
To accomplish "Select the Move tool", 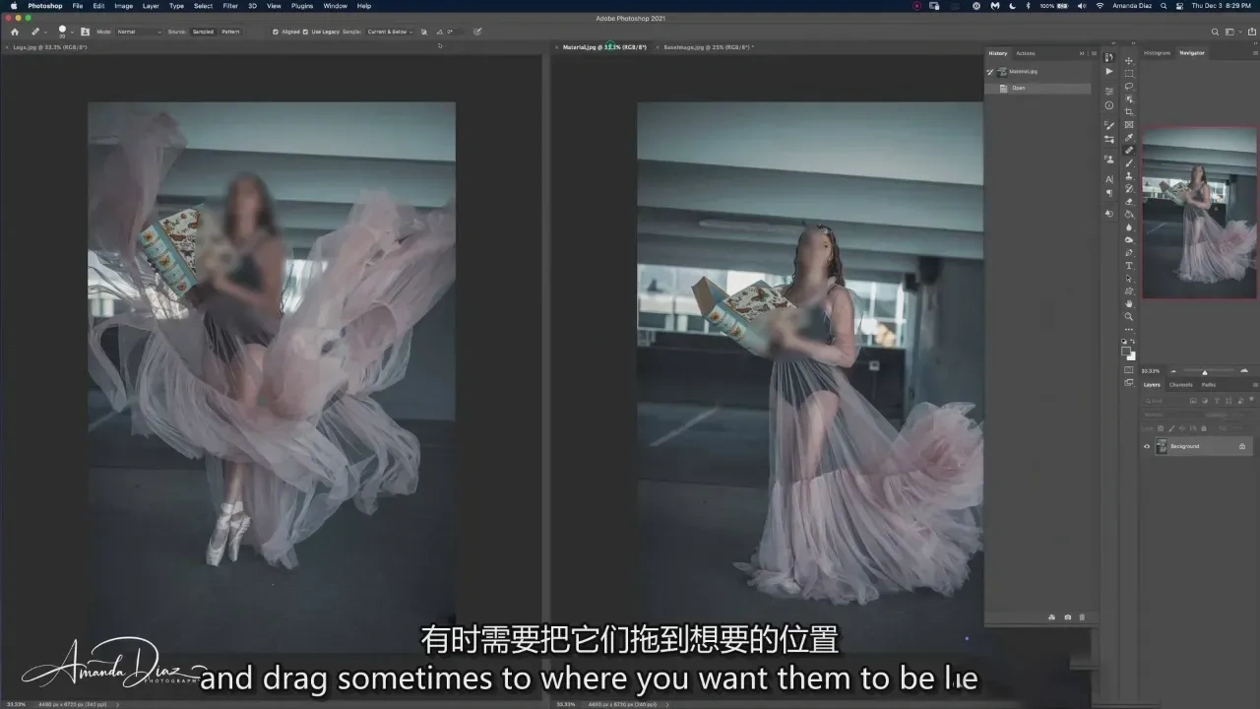I will point(1129,60).
